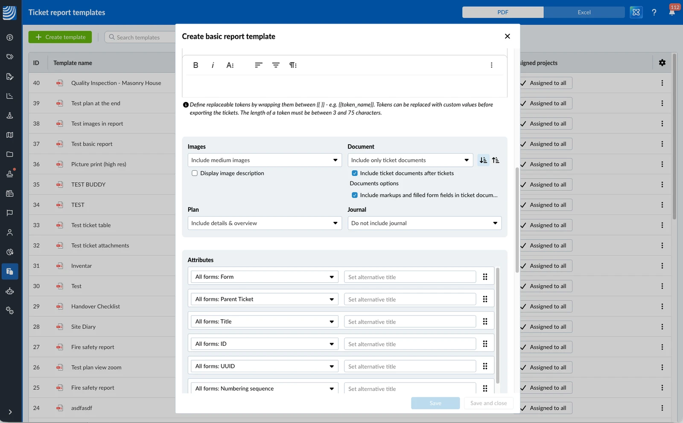The width and height of the screenshot is (683, 423).
Task: Sort documents in ascending order
Action: point(483,160)
